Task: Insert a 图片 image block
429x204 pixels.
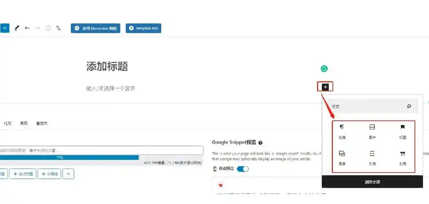Action: (x=372, y=132)
